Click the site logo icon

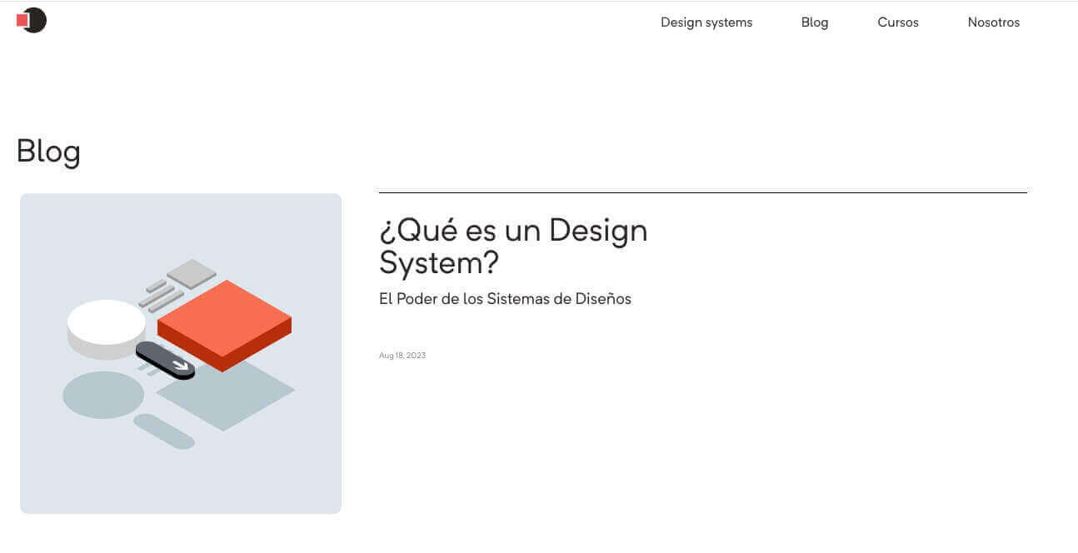click(31, 20)
